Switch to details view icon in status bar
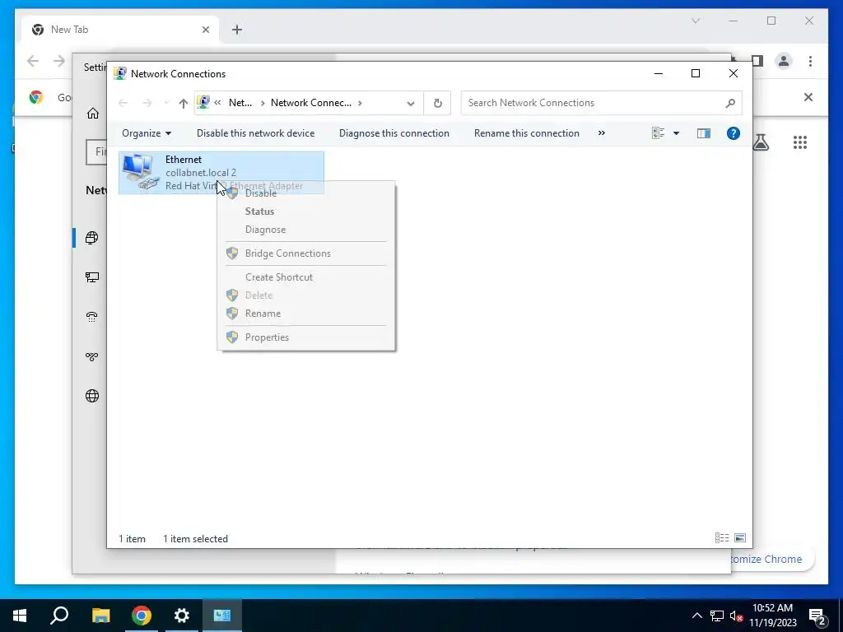This screenshot has height=632, width=843. 722,538
